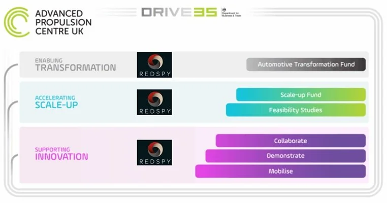
Task: Select the Scale-up Fund bar
Action: click(x=301, y=95)
